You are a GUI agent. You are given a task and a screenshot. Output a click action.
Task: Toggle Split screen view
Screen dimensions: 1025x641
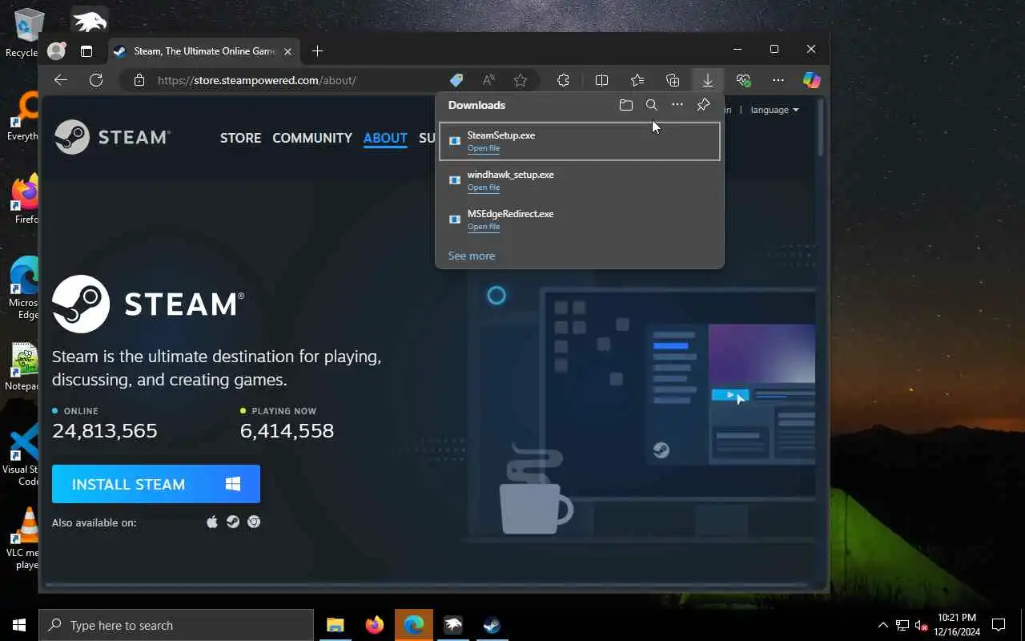pos(602,80)
